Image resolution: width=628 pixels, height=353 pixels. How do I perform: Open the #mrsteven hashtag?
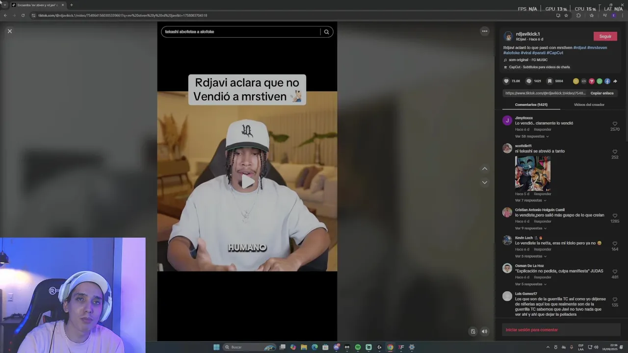click(x=597, y=48)
